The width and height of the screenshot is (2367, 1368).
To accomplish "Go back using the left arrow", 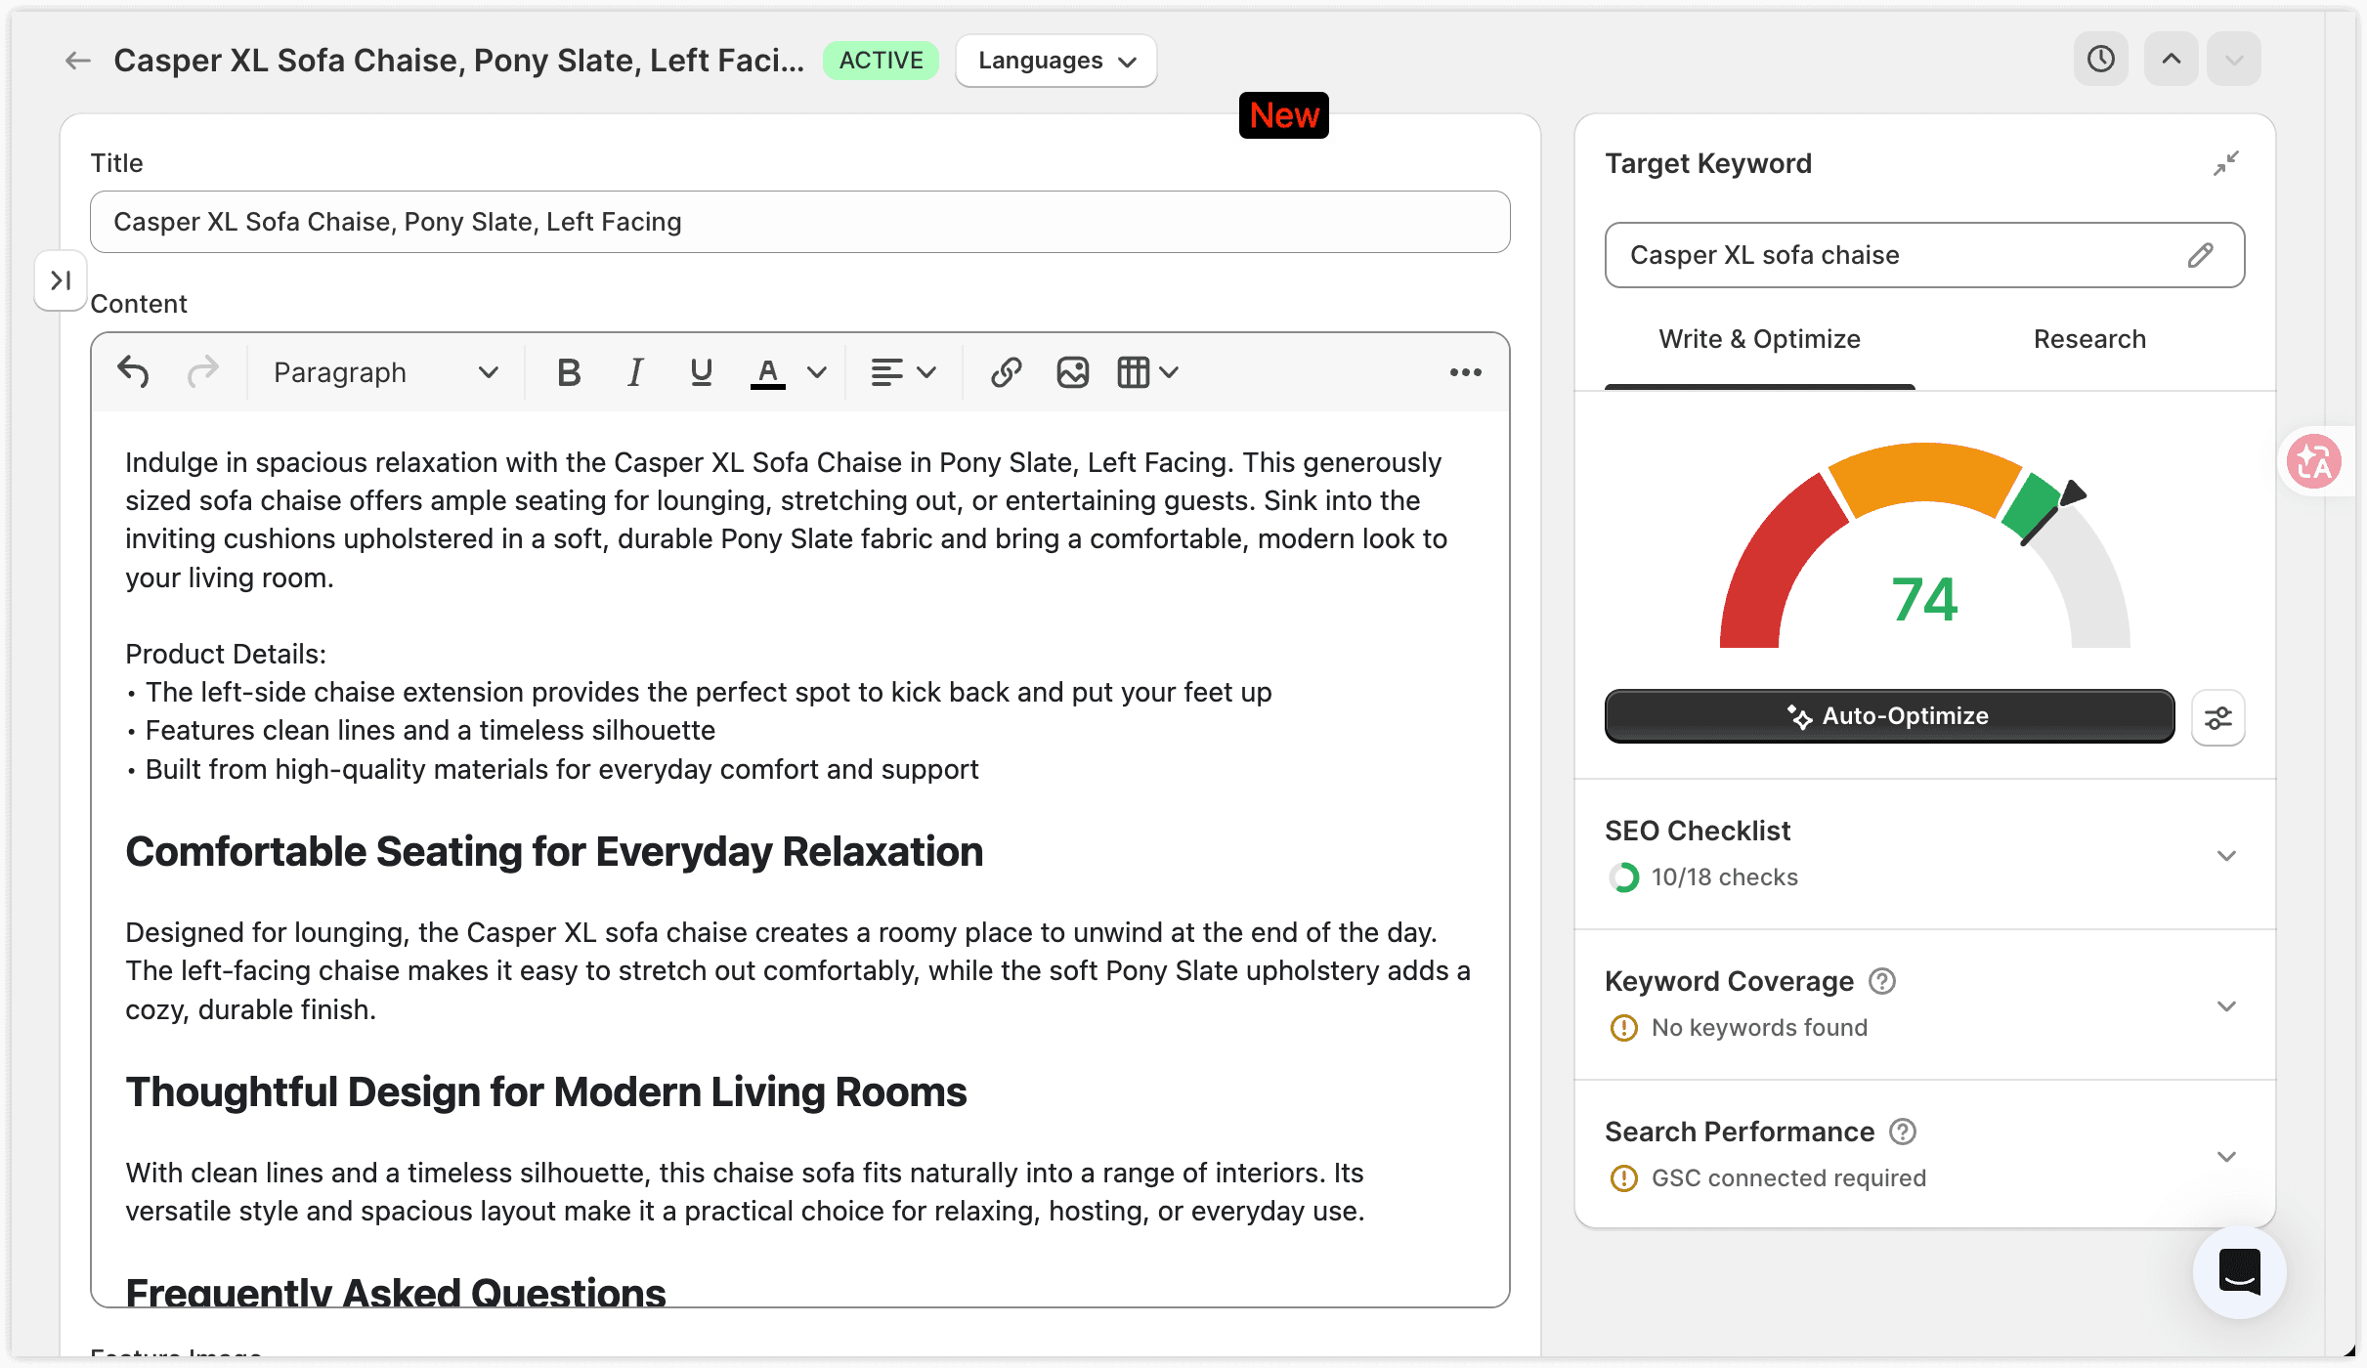I will pos(78,61).
